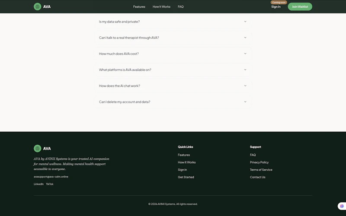Click the Join Waitlist button
Image resolution: width=346 pixels, height=216 pixels.
300,6
